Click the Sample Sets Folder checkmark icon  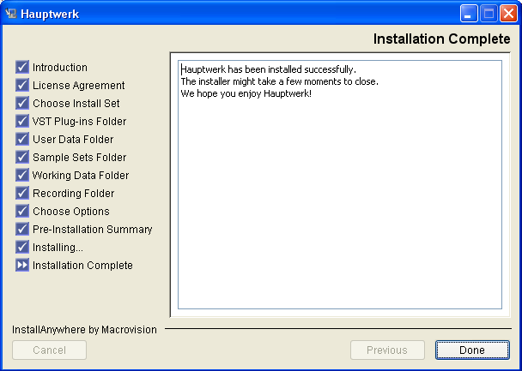(x=22, y=157)
